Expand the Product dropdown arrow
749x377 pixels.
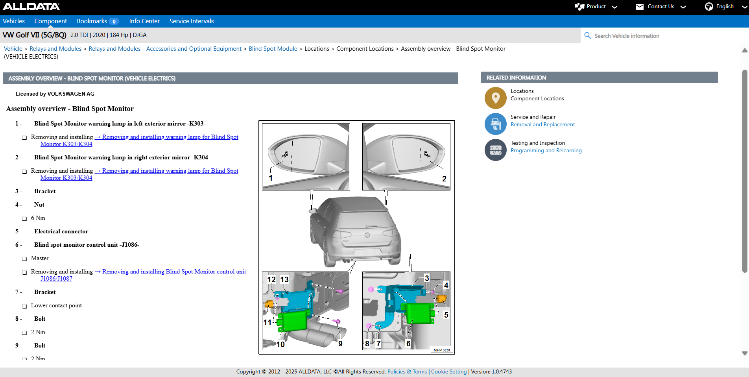click(x=614, y=7)
